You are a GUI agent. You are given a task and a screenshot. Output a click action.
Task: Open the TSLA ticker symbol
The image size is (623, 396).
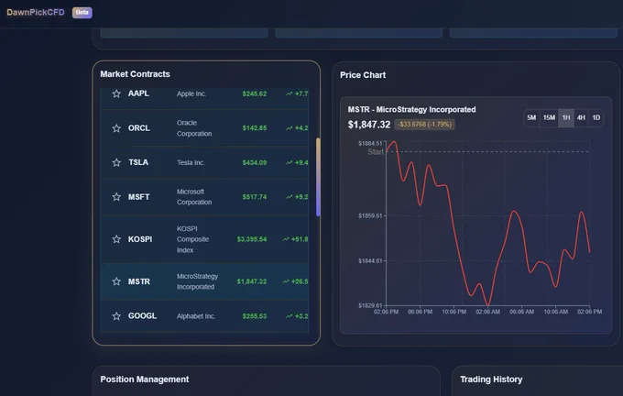138,162
